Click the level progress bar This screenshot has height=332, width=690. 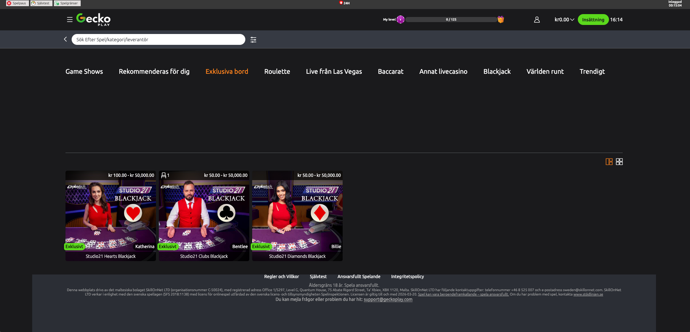(450, 20)
